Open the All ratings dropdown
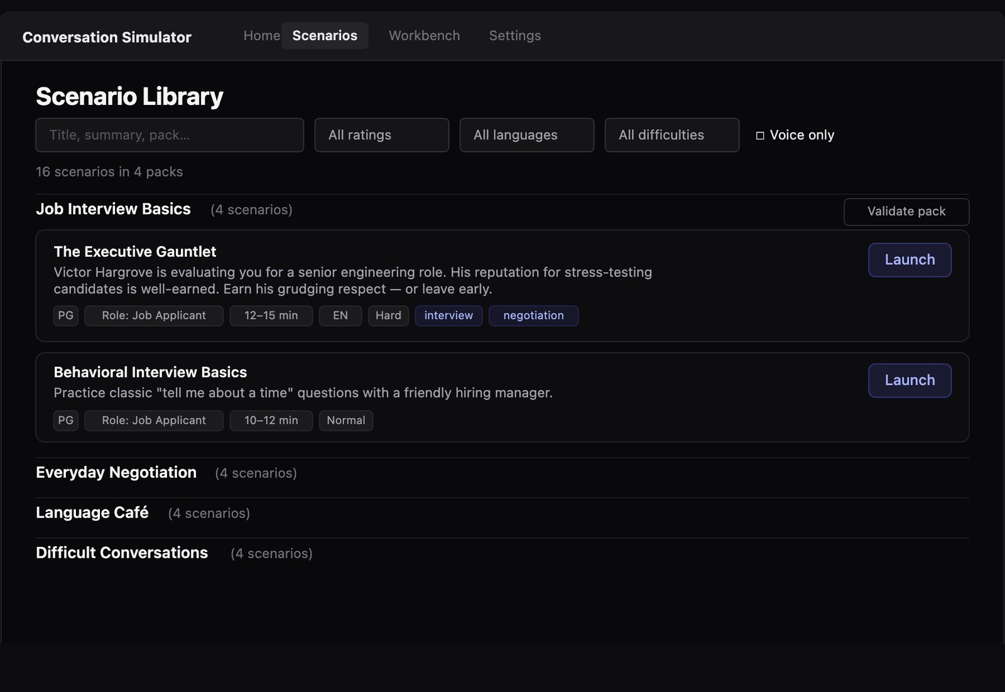Viewport: 1005px width, 692px height. click(x=382, y=135)
